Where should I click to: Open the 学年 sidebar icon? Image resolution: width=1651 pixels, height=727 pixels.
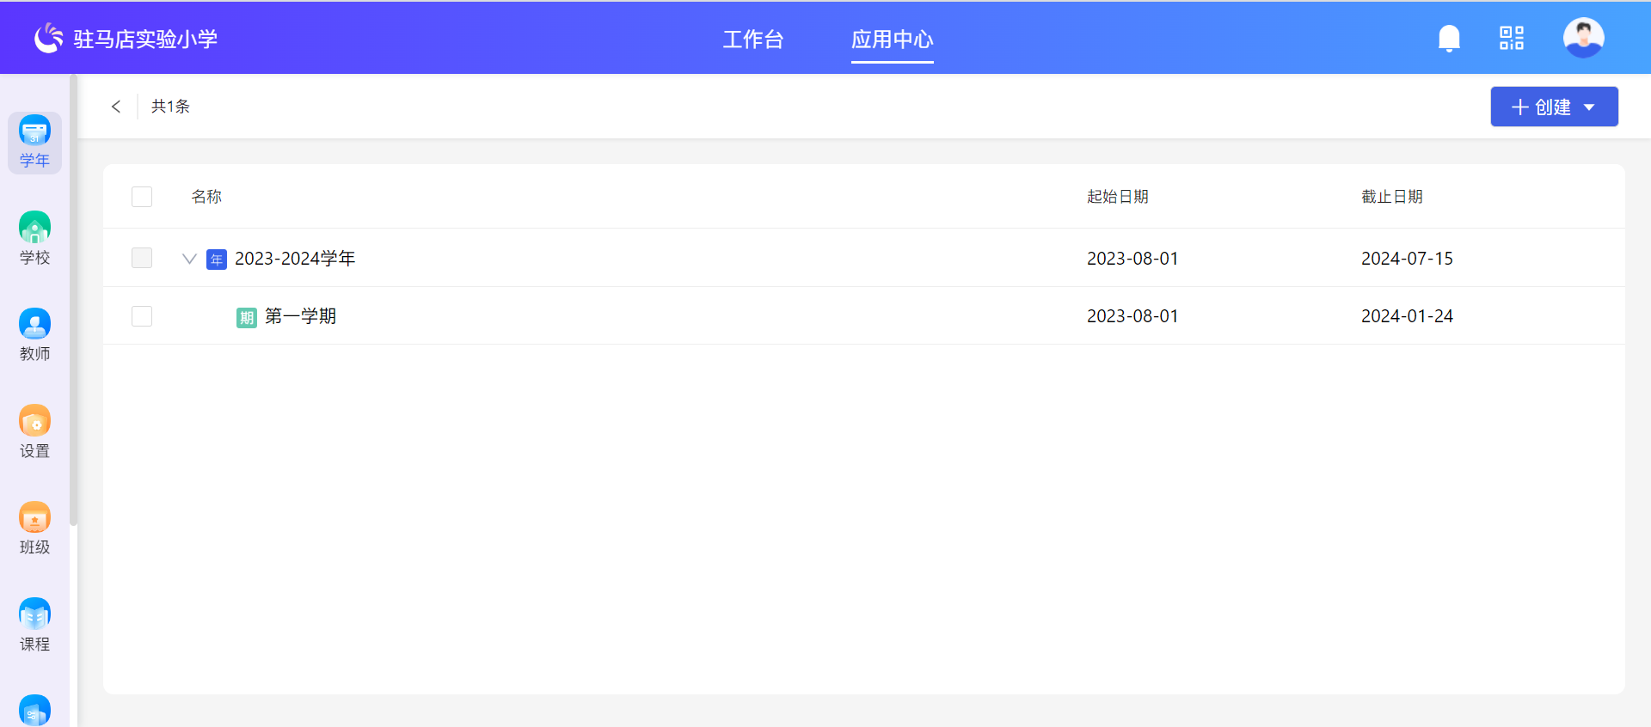coord(34,142)
